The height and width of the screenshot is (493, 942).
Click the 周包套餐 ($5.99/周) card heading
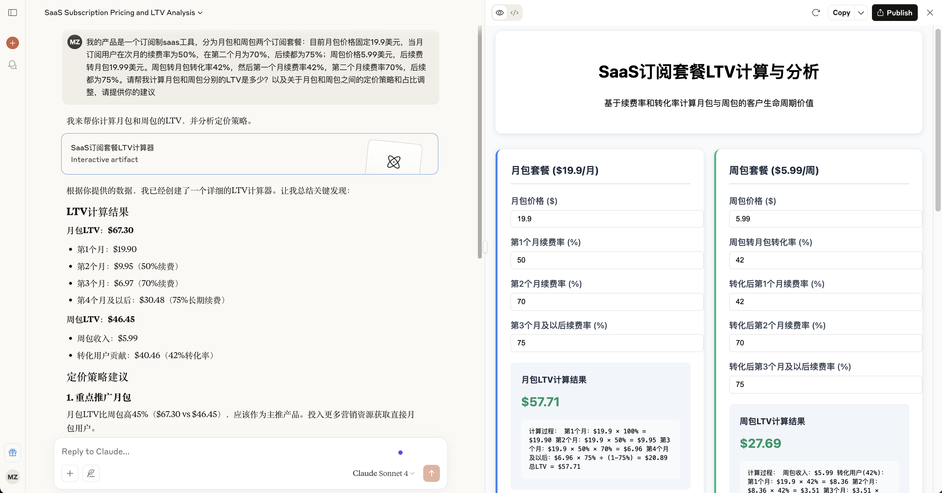(774, 171)
